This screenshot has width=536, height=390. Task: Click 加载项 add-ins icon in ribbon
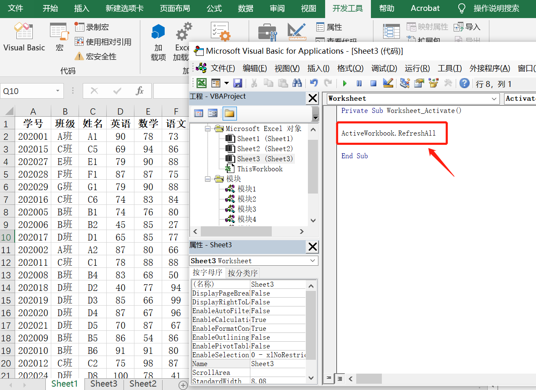tap(158, 42)
